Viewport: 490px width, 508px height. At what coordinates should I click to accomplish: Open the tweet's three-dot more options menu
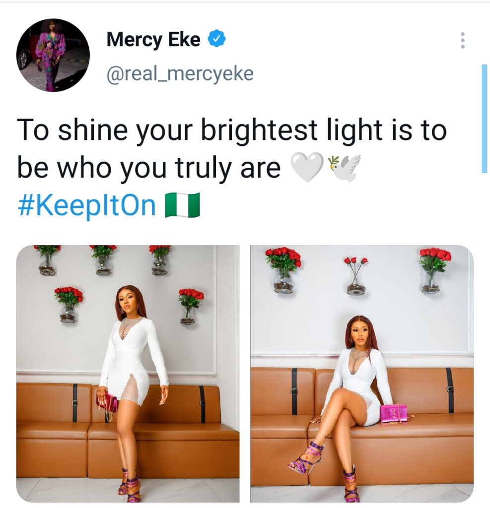(x=463, y=40)
